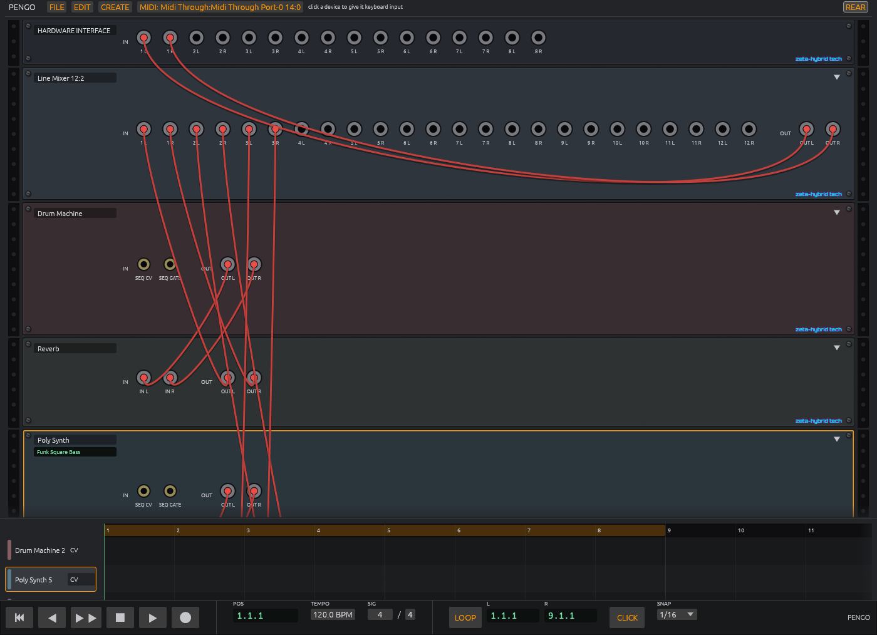The image size is (877, 635).
Task: Open the MIDI Through port selector
Action: tap(220, 7)
